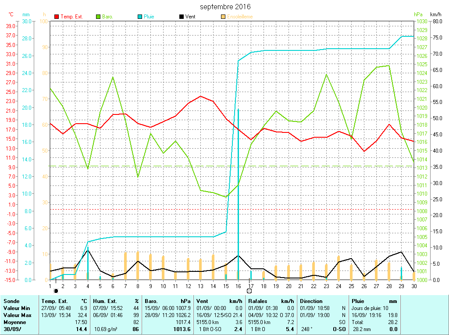Image resolution: width=449 pixels, height=335 pixels.
Task: Click the green hPa axis unit label
Action: 418,14
